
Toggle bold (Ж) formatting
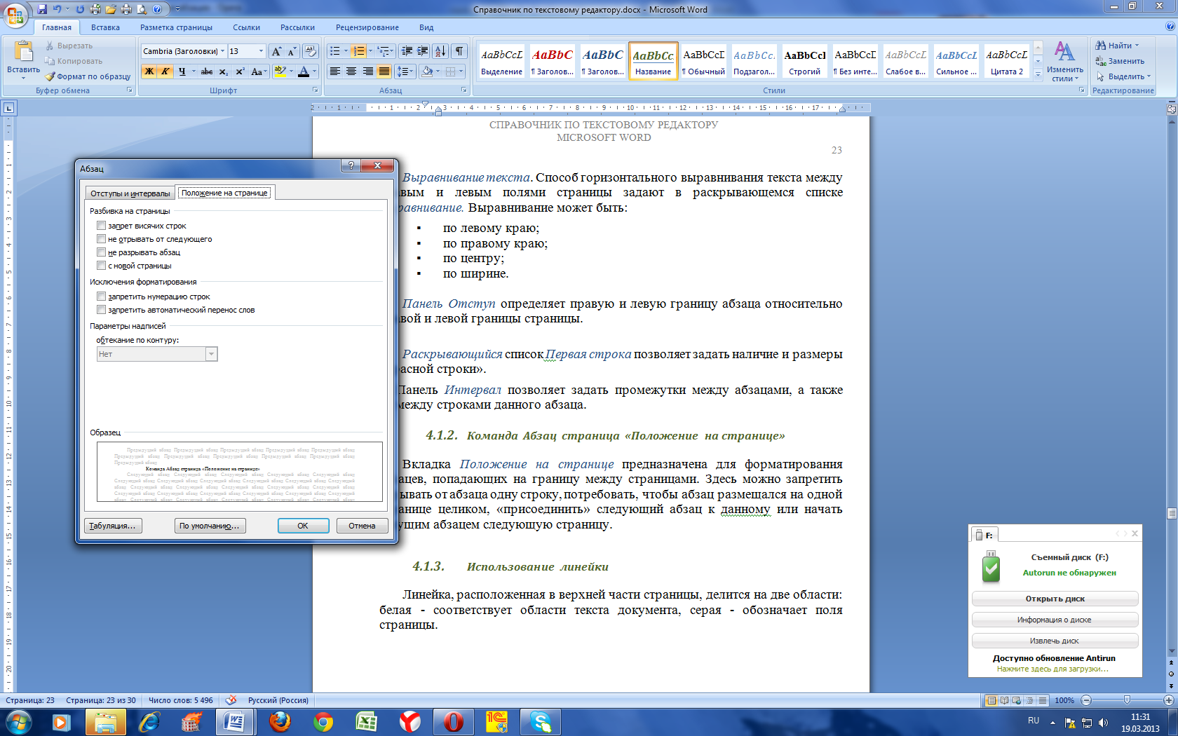tap(149, 71)
